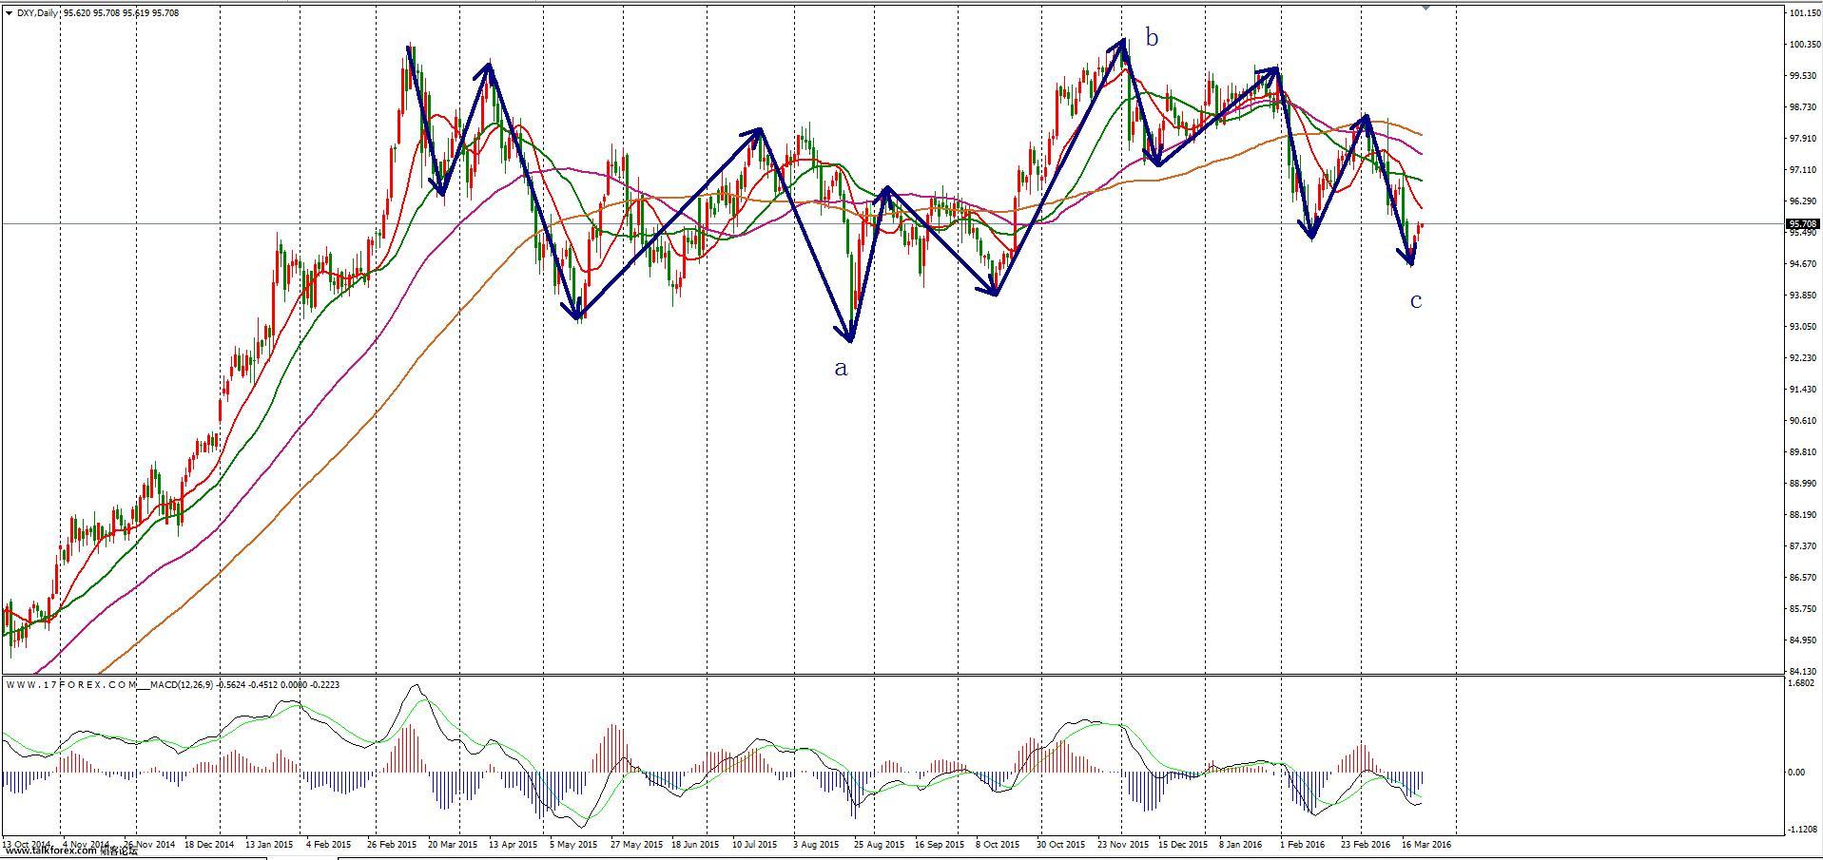Click the 90.610 price scale value
The width and height of the screenshot is (1823, 860).
click(x=1804, y=421)
